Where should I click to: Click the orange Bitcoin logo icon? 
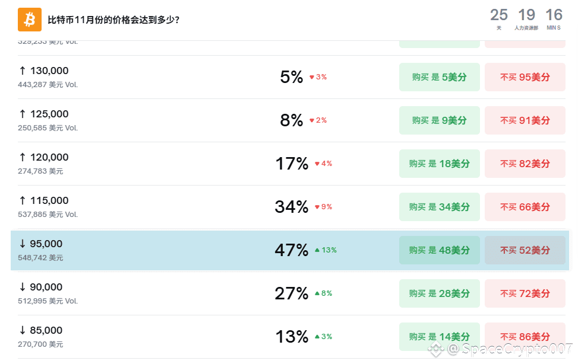30,20
